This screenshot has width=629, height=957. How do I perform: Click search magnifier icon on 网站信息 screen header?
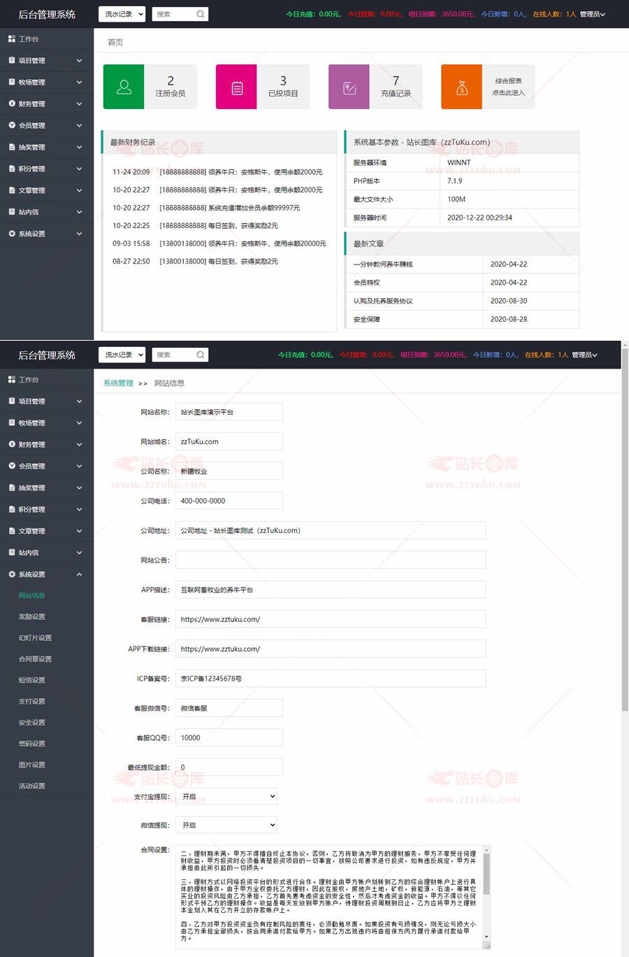pos(201,355)
